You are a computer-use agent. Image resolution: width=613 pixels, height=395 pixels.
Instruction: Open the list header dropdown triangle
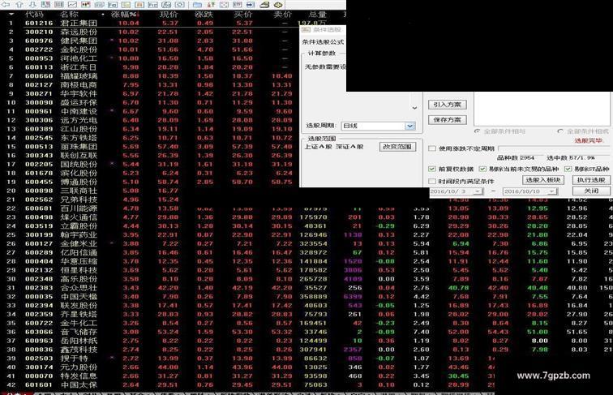[x=11, y=14]
